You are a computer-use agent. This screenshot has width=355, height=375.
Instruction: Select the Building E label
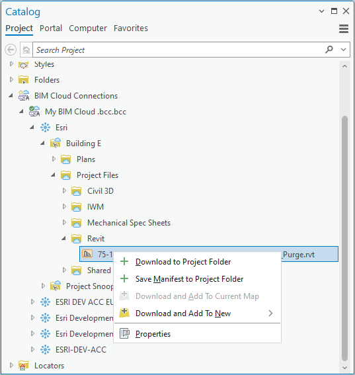coord(84,144)
